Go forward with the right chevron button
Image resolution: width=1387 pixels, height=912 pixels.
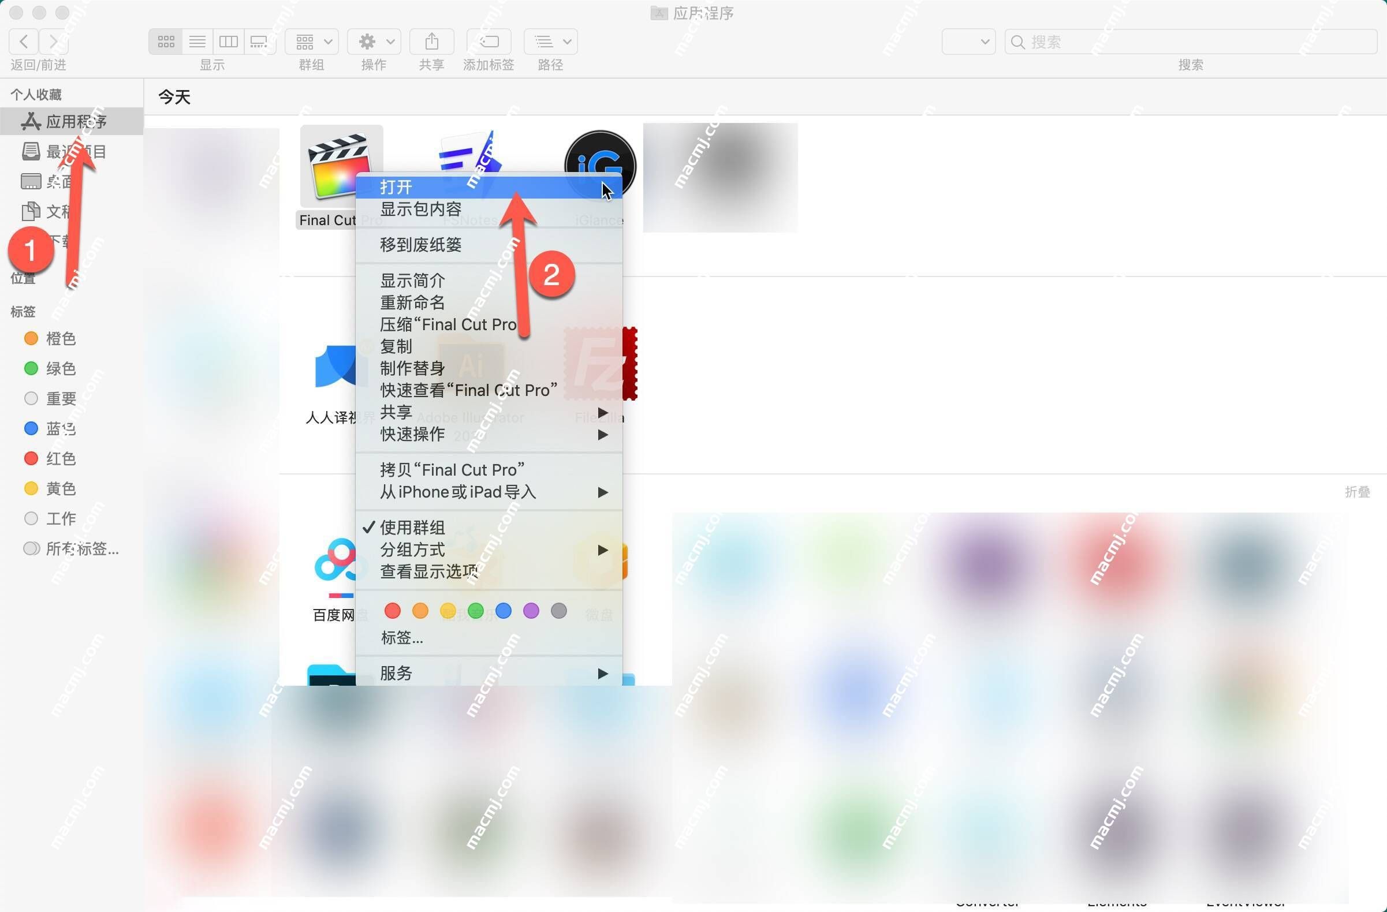click(54, 42)
